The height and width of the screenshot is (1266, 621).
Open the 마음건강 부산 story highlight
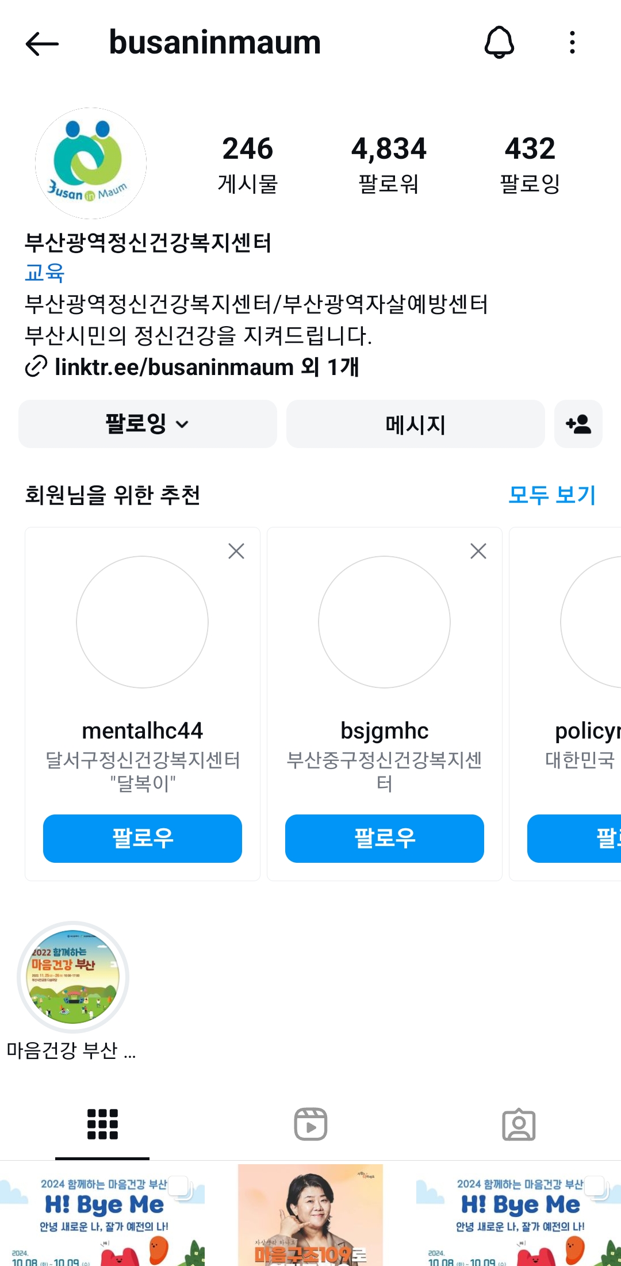[73, 977]
